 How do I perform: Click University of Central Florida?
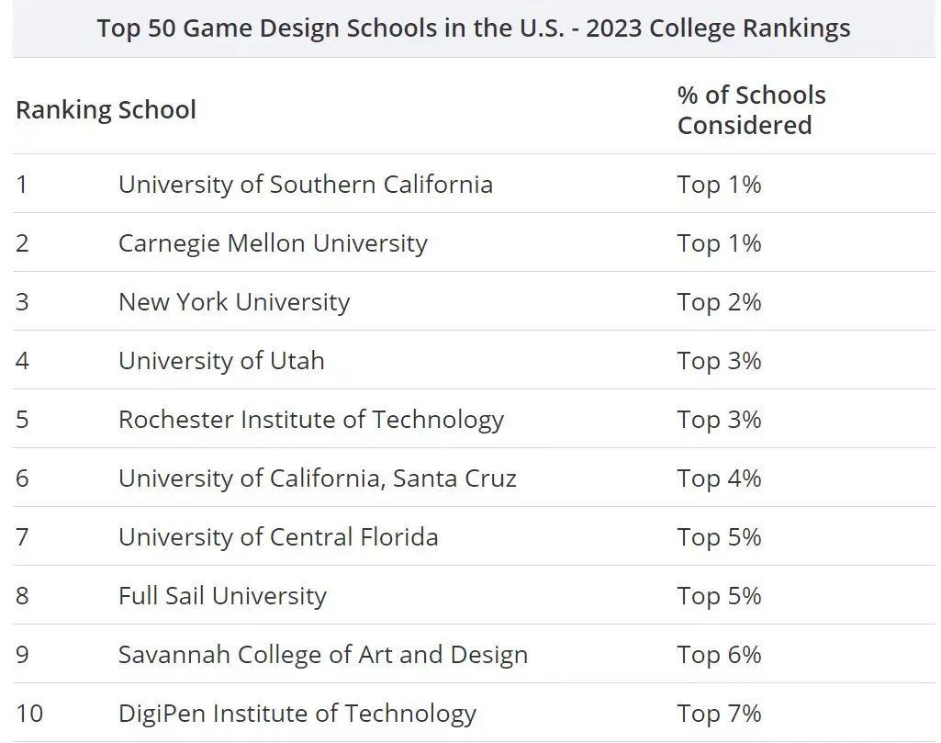pyautogui.click(x=278, y=537)
